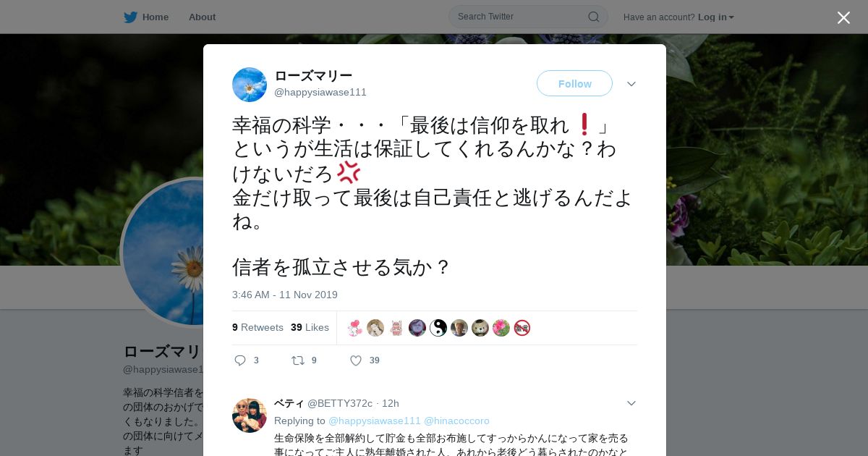Click the Twitter bird logo icon
The image size is (868, 456).
coord(130,17)
